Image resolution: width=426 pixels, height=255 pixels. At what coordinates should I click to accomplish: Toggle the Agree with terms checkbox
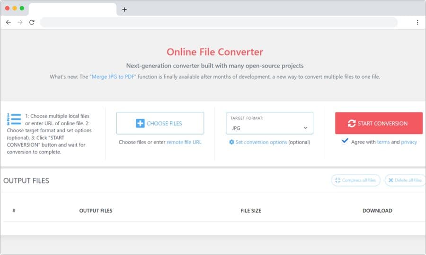pos(345,141)
